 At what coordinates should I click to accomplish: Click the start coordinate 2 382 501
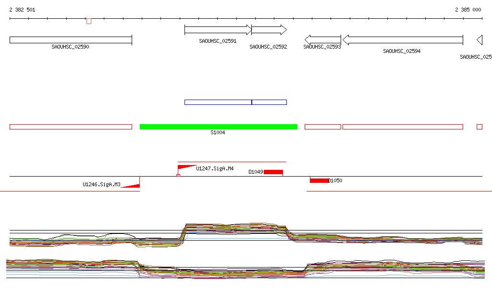[22, 10]
